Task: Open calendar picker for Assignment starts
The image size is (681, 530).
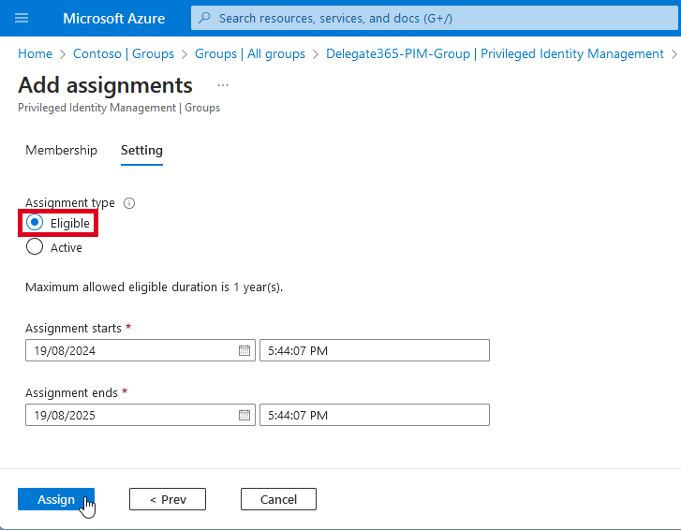Action: pyautogui.click(x=244, y=350)
